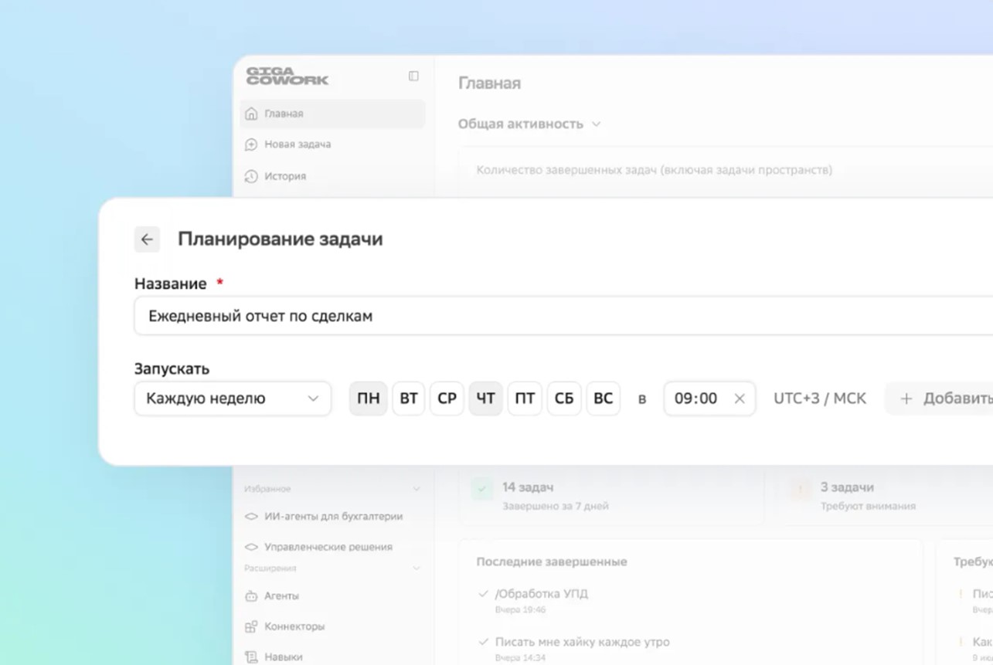The width and height of the screenshot is (993, 665).
Task: Click the 3 задачи text
Action: click(x=847, y=487)
